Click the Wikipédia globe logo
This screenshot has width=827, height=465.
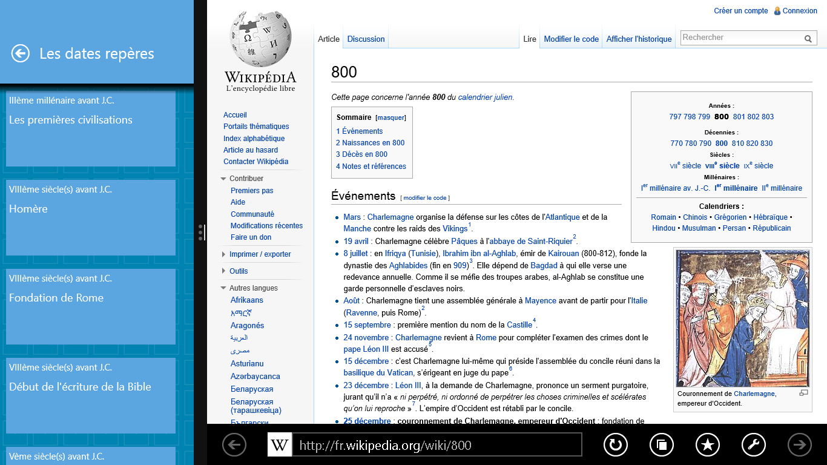tap(261, 40)
